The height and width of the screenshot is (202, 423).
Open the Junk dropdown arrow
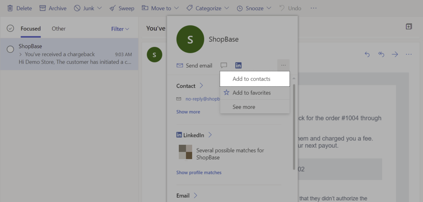point(99,8)
